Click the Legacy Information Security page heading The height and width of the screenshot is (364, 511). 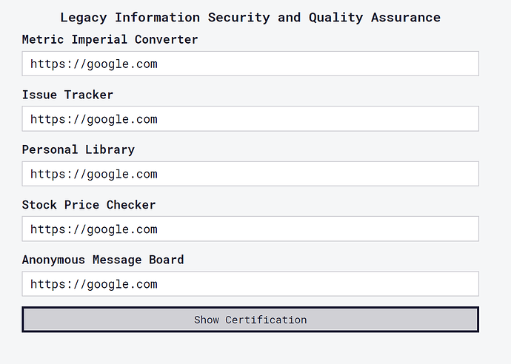250,17
